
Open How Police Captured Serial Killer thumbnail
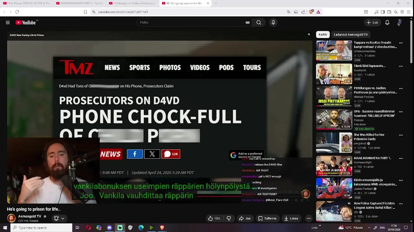pos(334,211)
